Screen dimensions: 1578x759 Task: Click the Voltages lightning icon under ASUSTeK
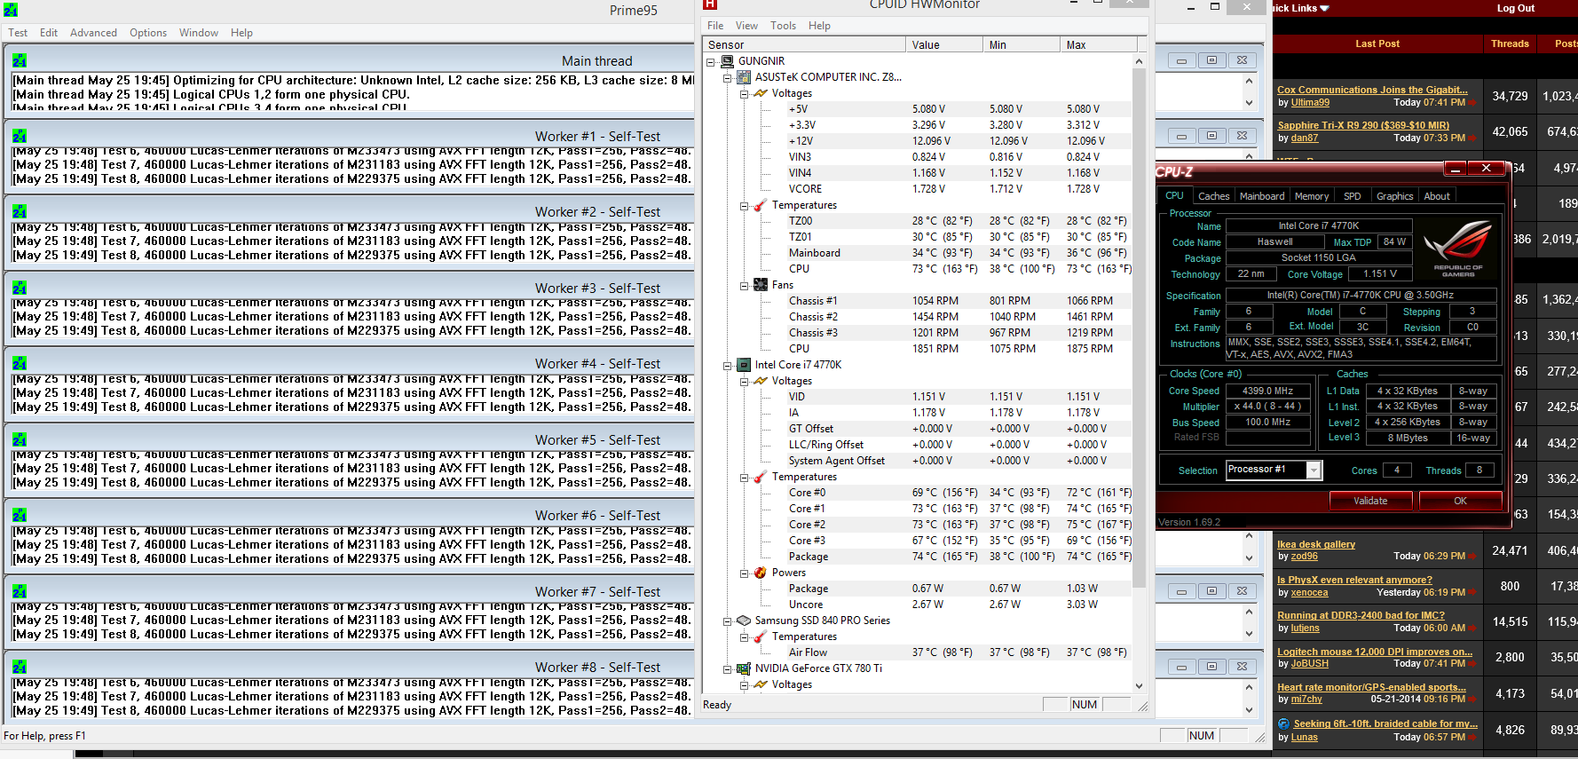761,93
